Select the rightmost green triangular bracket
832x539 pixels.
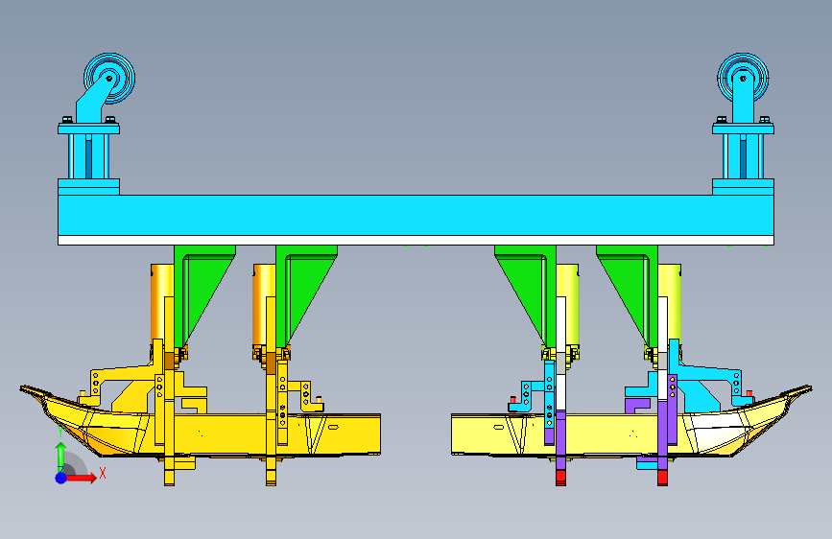pos(628,294)
